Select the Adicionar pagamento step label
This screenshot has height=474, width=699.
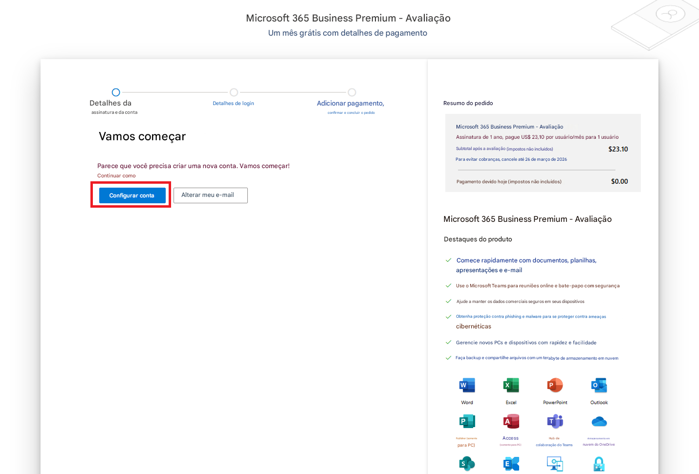click(x=350, y=107)
